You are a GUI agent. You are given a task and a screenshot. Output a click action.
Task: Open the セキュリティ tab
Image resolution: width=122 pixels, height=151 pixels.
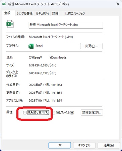(43, 13)
